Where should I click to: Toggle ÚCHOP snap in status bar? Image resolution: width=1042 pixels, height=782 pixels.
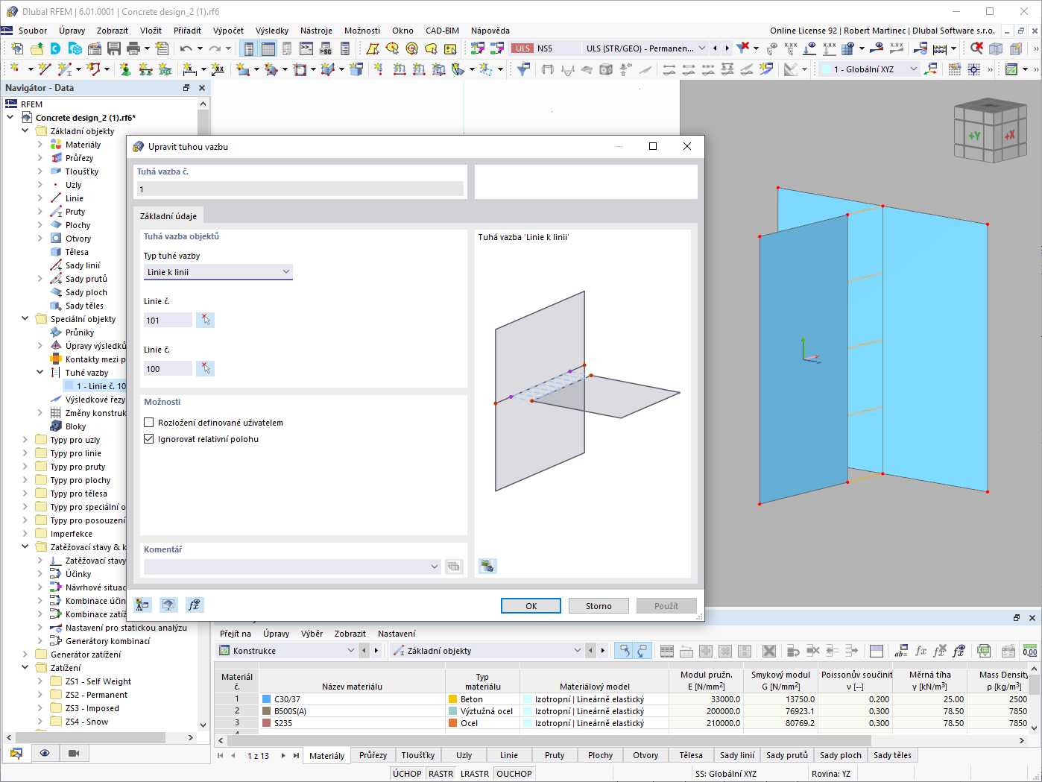(407, 774)
